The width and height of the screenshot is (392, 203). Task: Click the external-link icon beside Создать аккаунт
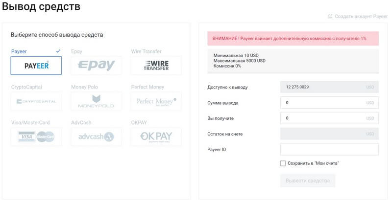pos(330,17)
